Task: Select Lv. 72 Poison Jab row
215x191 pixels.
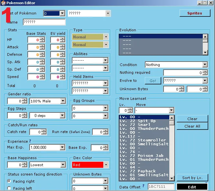Action: point(144,156)
